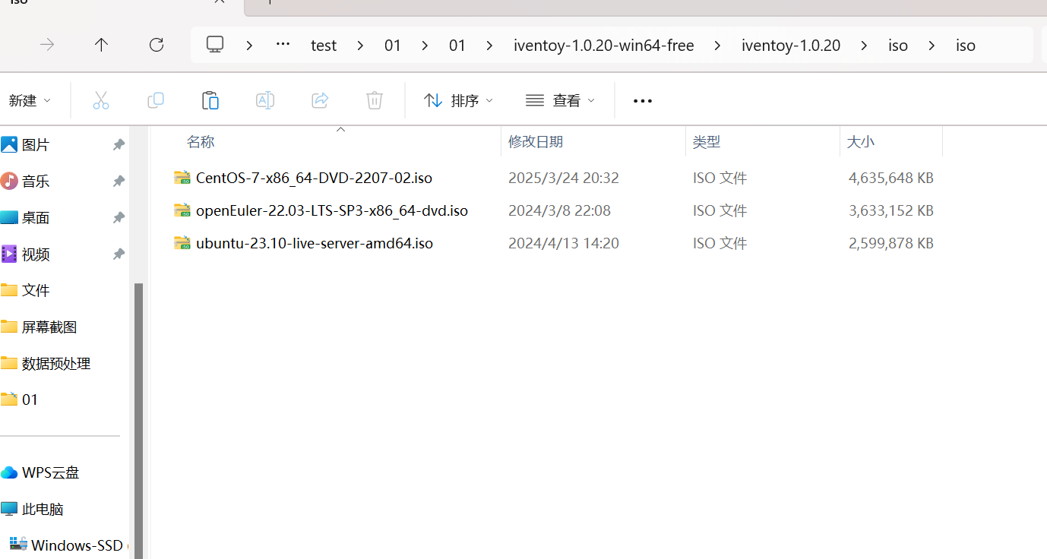Select ubuntu-23.10-live-server-amd64.iso file name

(x=315, y=243)
